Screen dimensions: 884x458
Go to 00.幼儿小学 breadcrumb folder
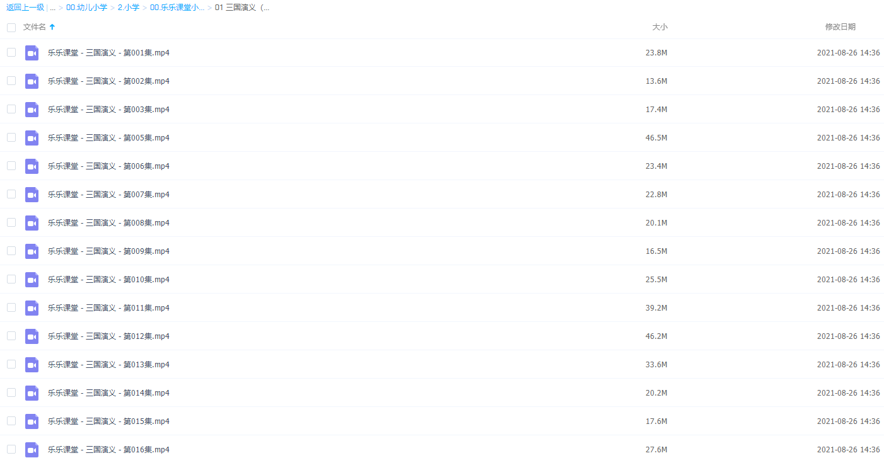click(86, 8)
